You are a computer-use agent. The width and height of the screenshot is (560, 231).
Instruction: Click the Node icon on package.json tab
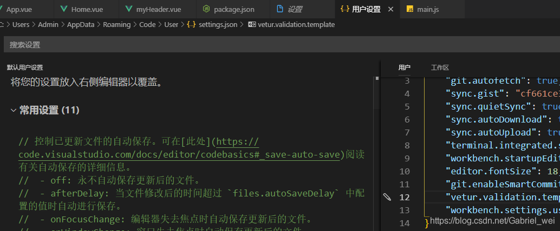pyautogui.click(x=206, y=9)
